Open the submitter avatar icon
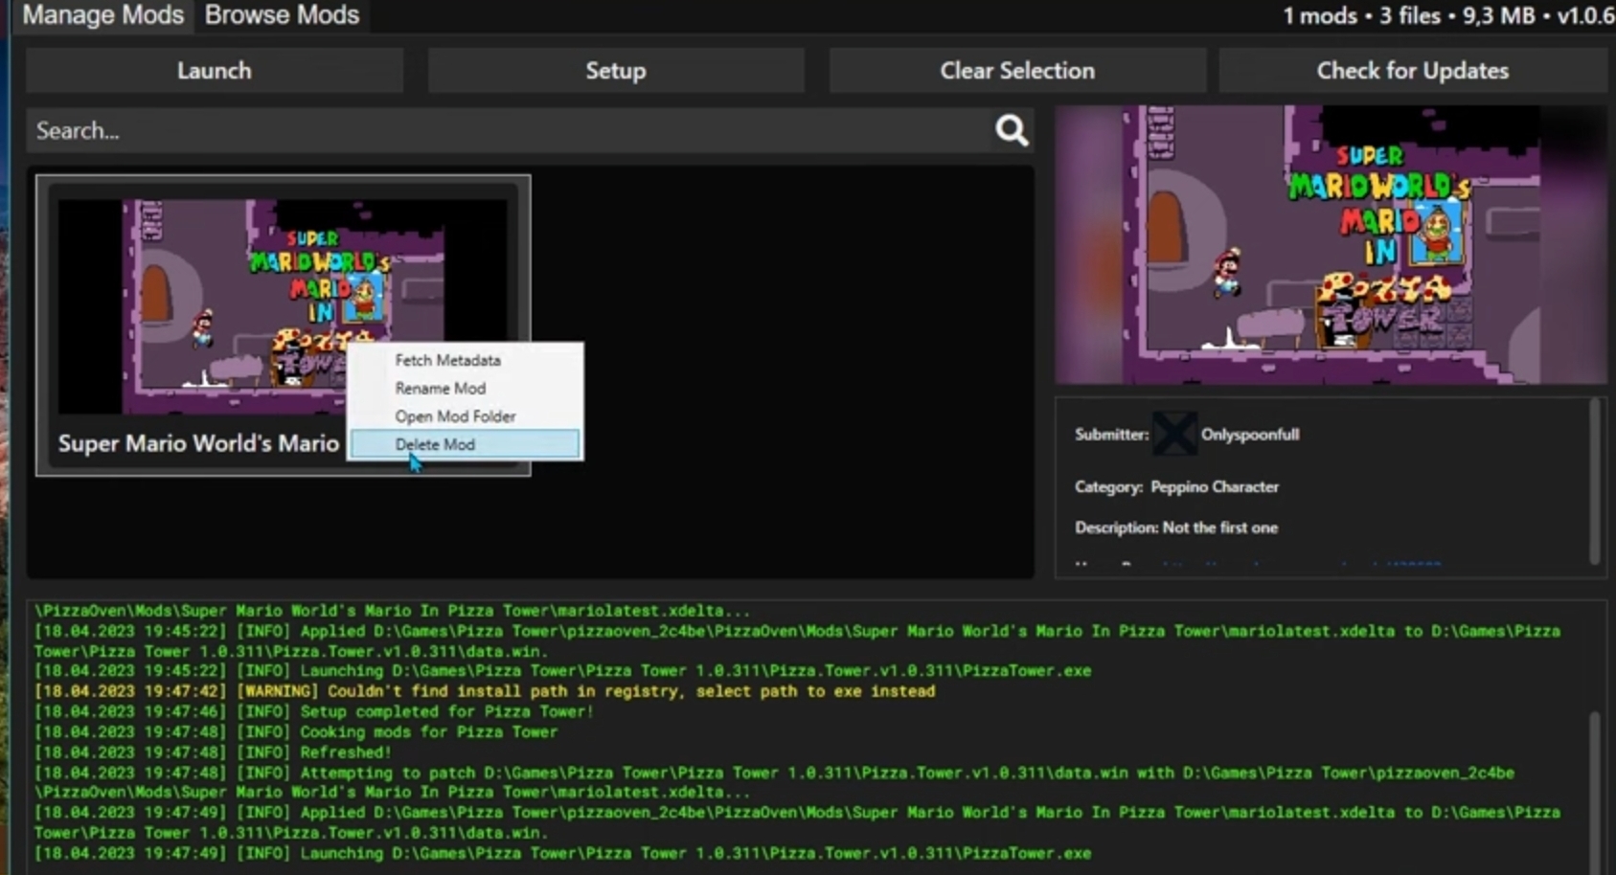This screenshot has height=875, width=1616. 1173,435
